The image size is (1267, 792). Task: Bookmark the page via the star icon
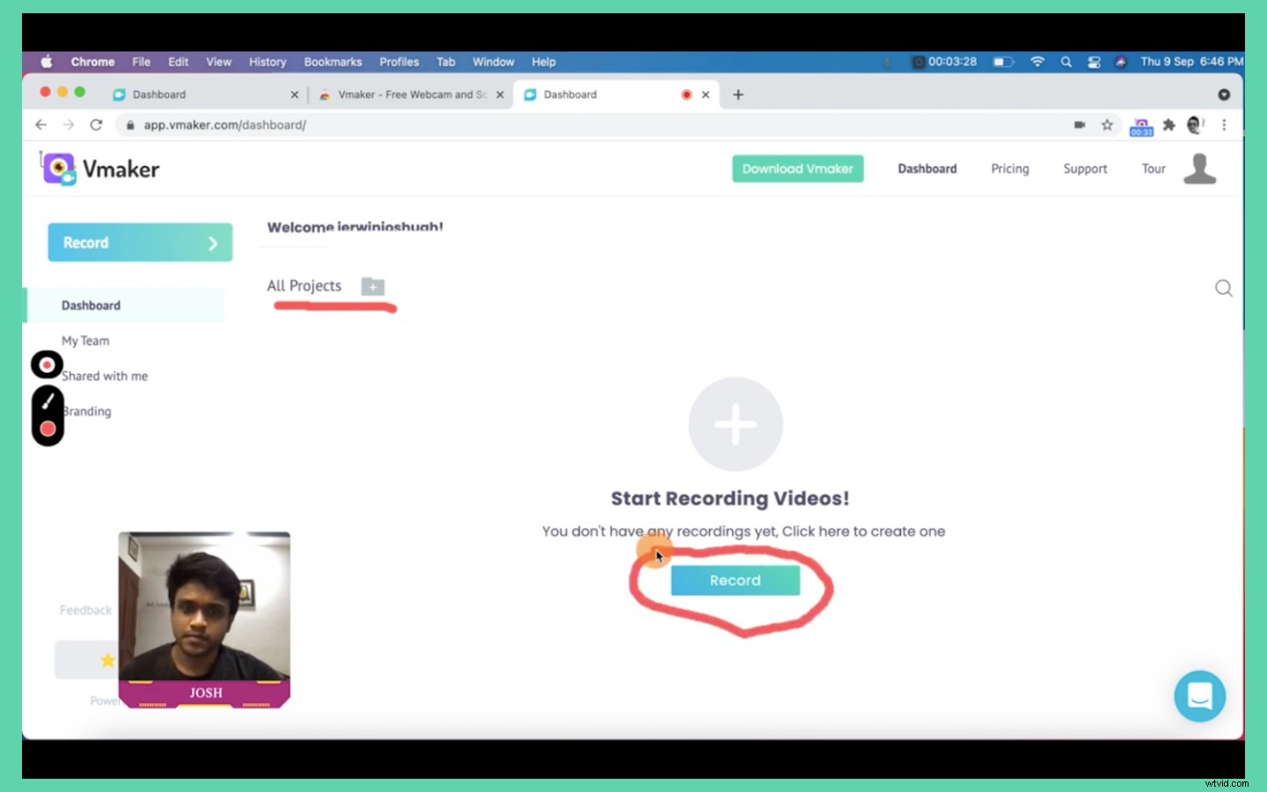1108,125
